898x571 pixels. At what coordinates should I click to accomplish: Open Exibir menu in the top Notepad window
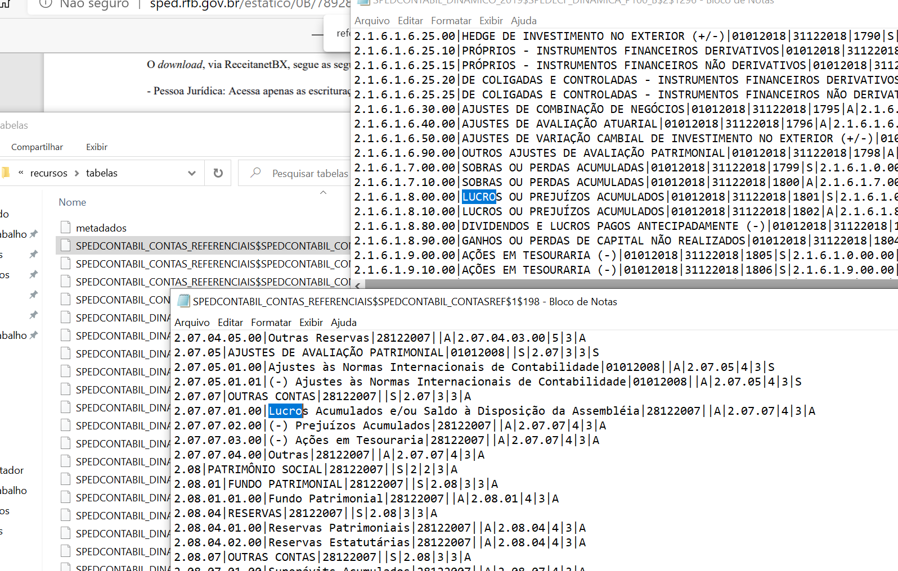pos(491,21)
